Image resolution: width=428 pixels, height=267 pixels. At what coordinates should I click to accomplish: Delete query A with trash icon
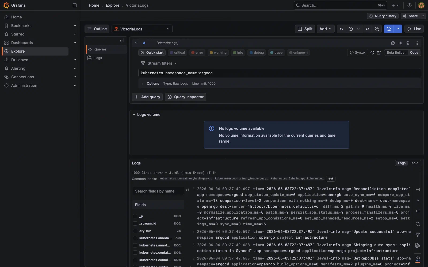click(x=408, y=43)
